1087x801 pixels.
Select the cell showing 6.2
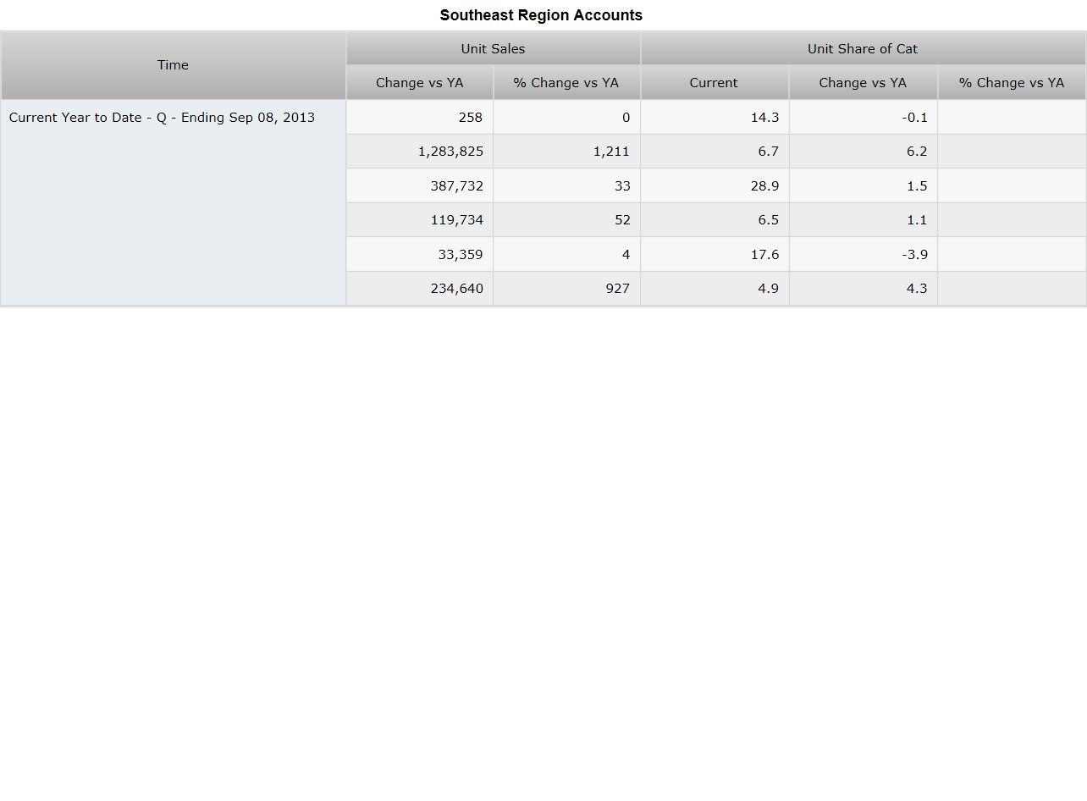863,152
